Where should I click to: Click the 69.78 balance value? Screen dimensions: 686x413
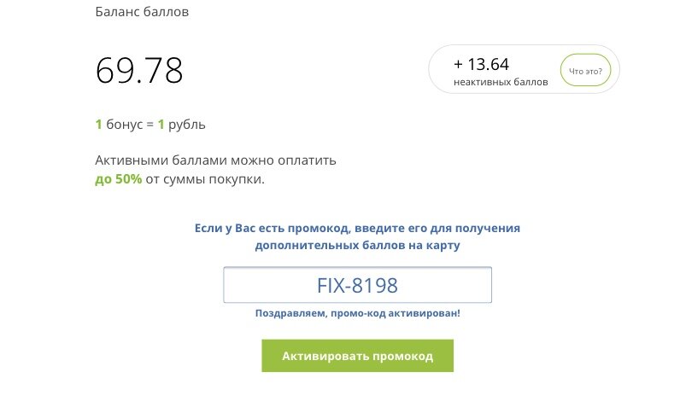pyautogui.click(x=139, y=70)
